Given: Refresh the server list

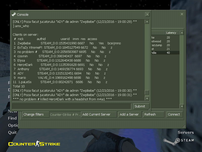Looking at the screenshot, I should [154, 115].
